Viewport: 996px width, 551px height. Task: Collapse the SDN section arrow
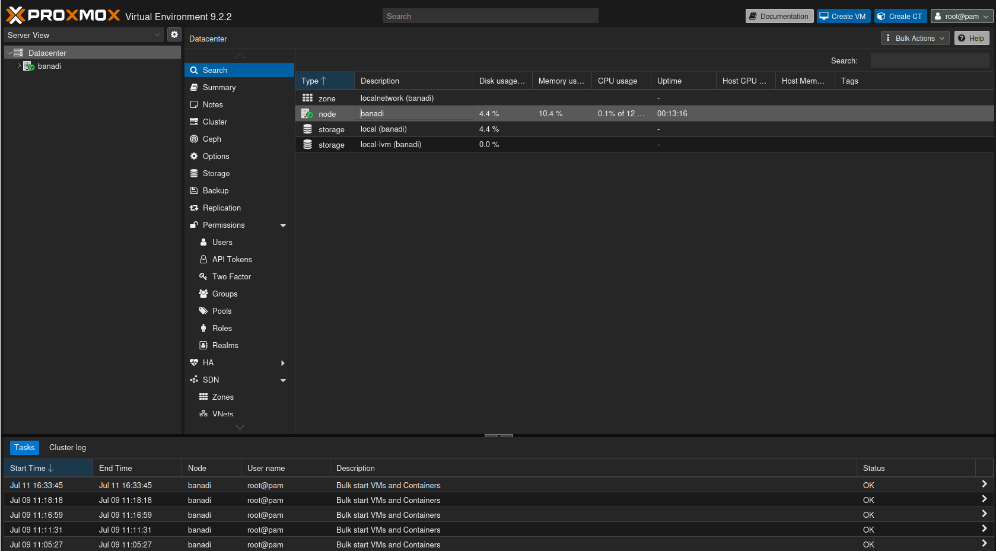[x=283, y=380]
